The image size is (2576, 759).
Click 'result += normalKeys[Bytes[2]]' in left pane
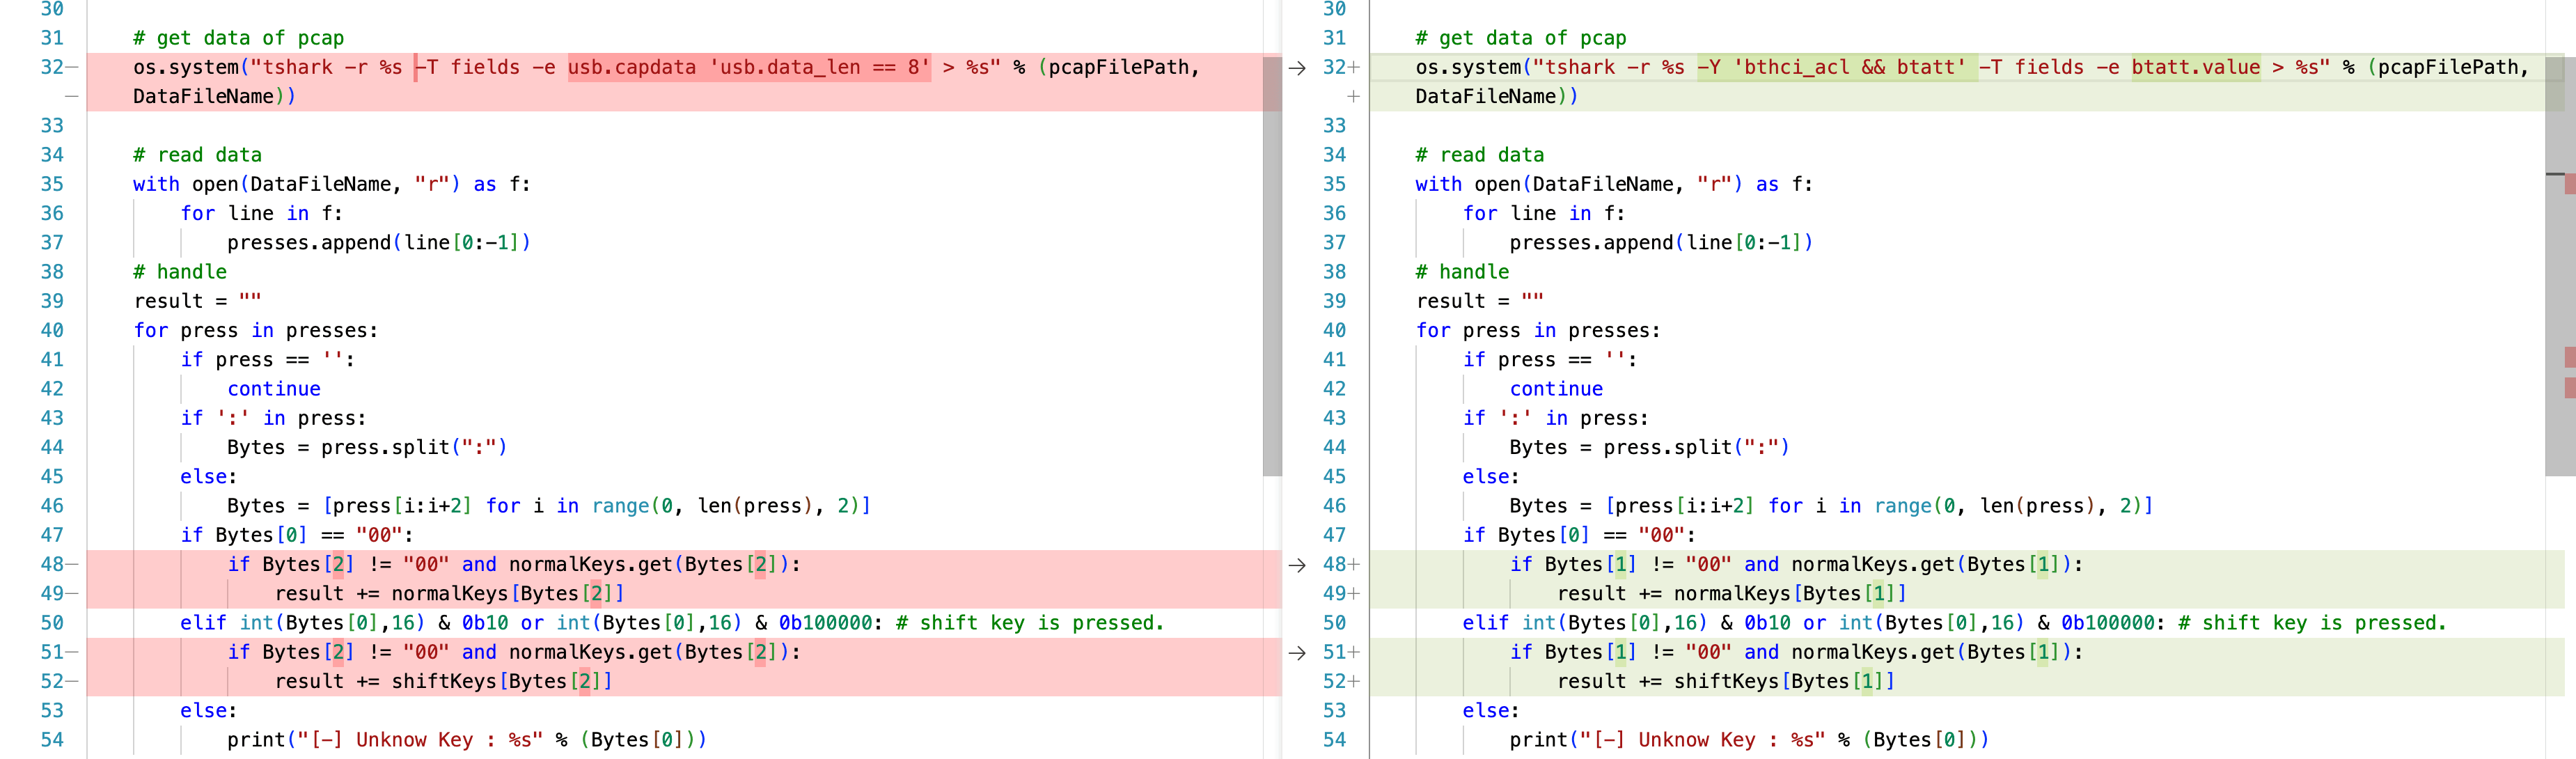coord(450,594)
